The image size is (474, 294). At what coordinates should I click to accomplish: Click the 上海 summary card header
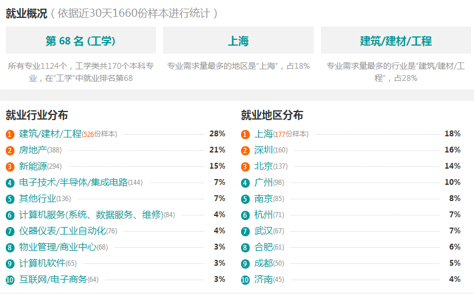(x=238, y=40)
